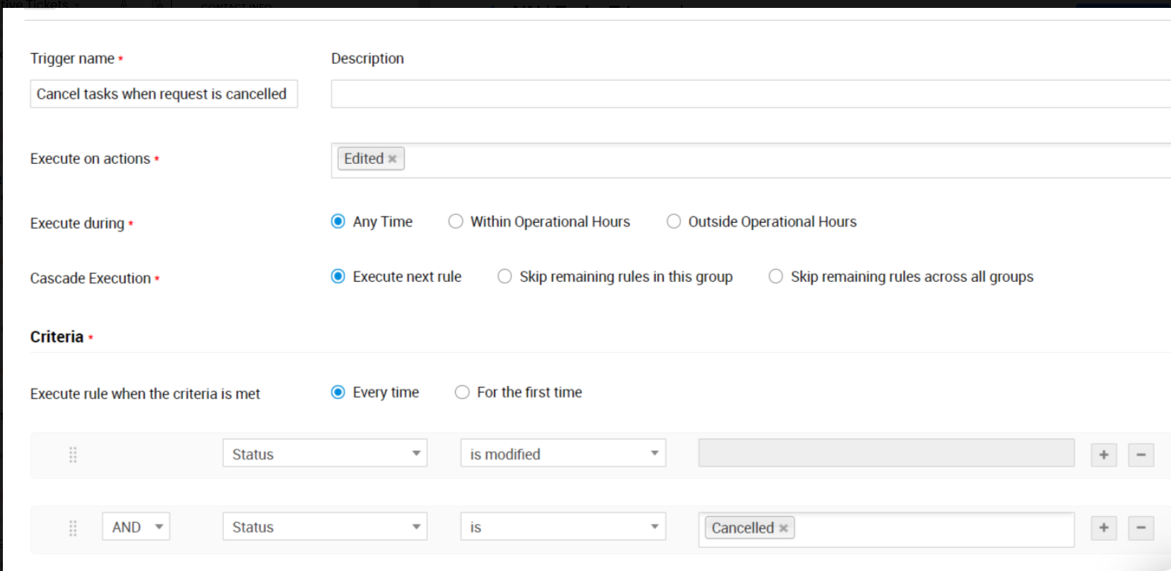
Task: Select Outside Operational Hours option
Action: 674,221
